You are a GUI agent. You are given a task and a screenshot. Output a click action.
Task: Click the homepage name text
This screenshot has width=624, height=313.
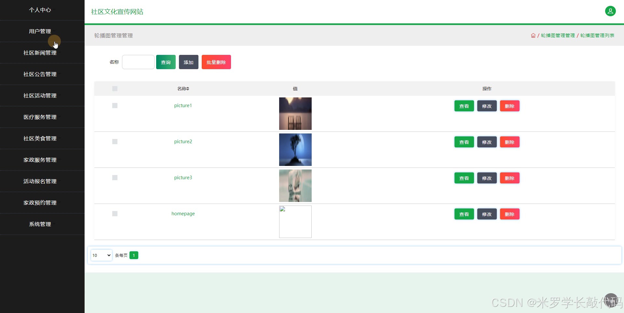[x=183, y=214]
